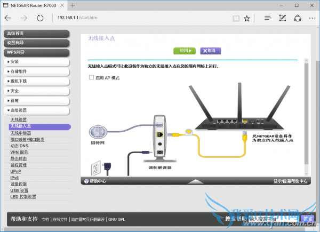Open IPv6 settings link
Viewport: 320px width, 232px height.
[x=14, y=178]
